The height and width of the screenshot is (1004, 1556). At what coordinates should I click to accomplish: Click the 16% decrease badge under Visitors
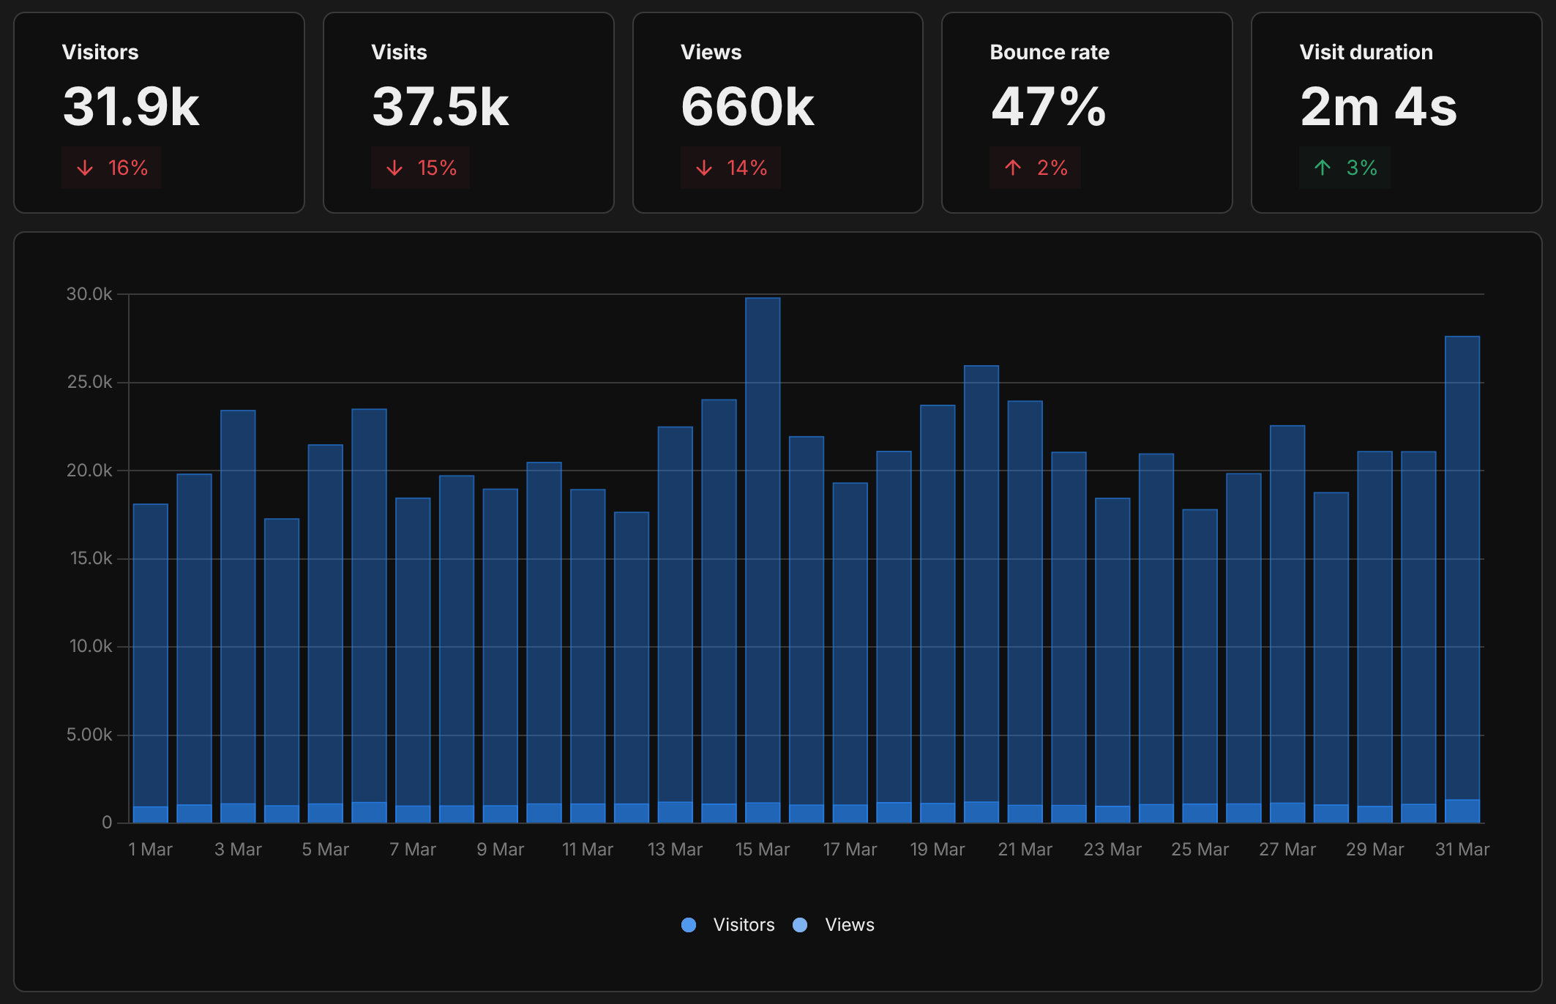[111, 168]
